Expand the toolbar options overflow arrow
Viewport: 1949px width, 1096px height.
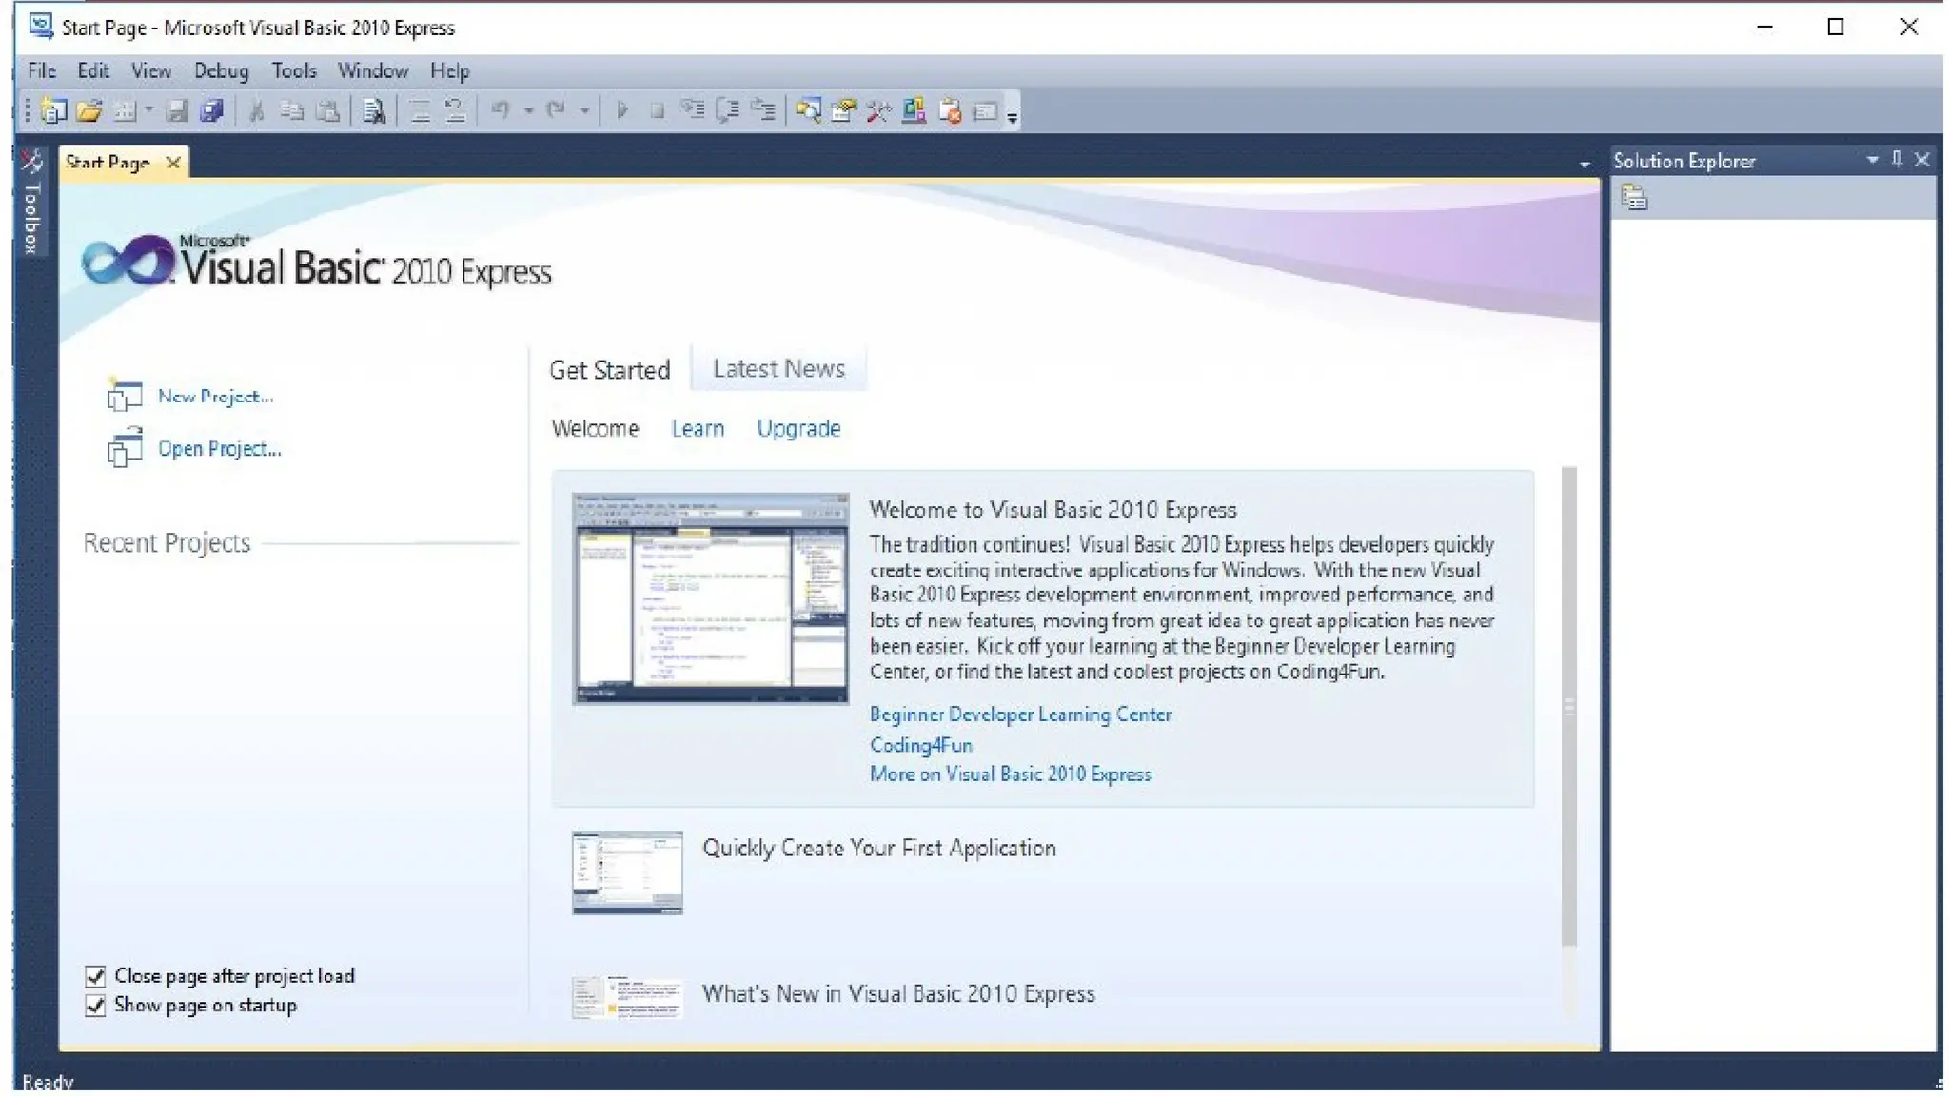pos(1013,117)
